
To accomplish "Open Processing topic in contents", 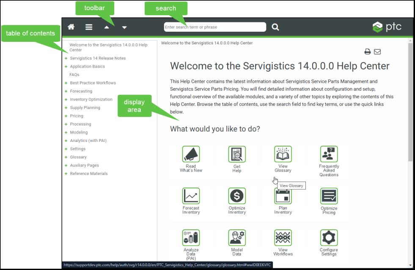I will tap(80, 124).
